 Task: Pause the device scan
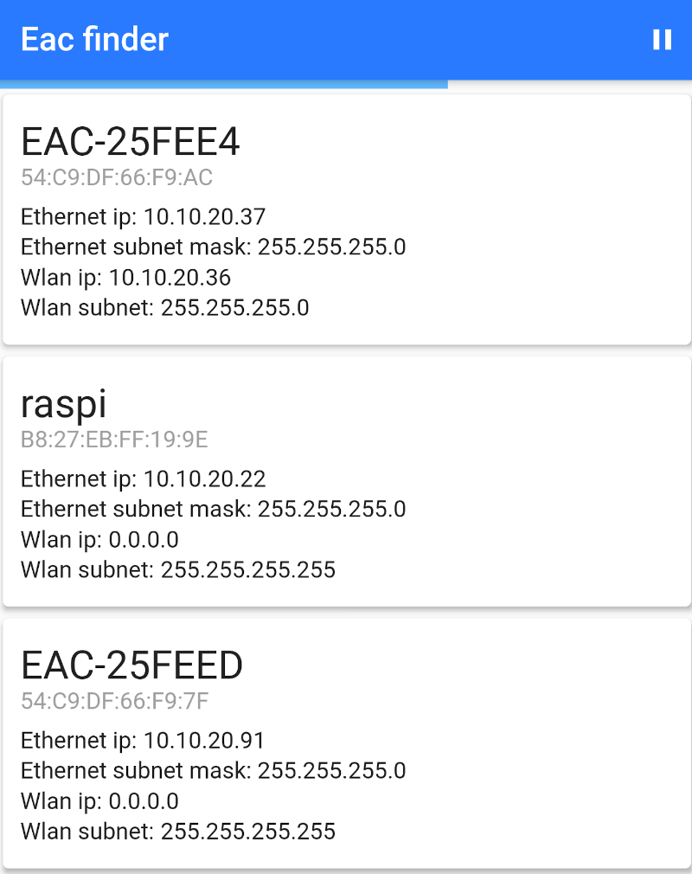[x=662, y=40]
